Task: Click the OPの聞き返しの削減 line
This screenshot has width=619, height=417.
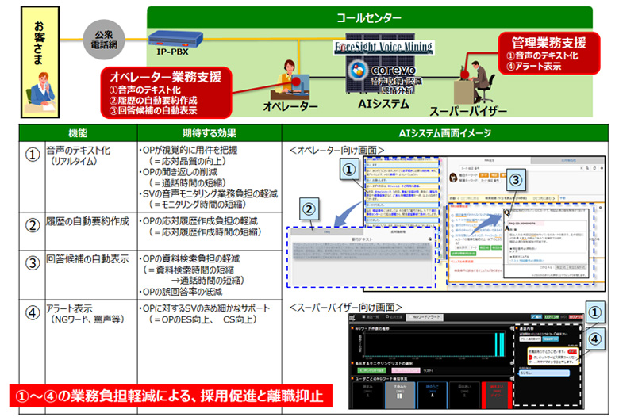Action: point(178,172)
